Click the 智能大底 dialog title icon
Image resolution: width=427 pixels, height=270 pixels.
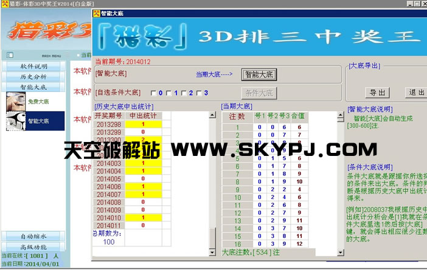coord(96,12)
